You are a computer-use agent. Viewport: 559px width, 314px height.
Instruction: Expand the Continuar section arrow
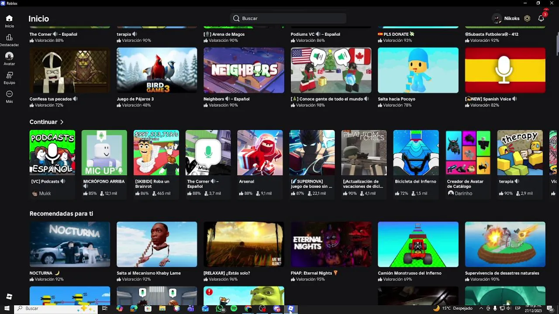point(62,122)
